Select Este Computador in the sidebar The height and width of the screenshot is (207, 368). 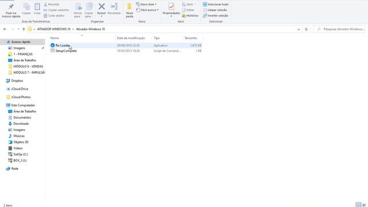[23, 105]
